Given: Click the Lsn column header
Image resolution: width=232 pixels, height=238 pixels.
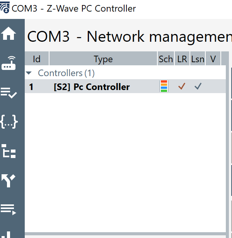Looking at the screenshot, I should coord(198,59).
